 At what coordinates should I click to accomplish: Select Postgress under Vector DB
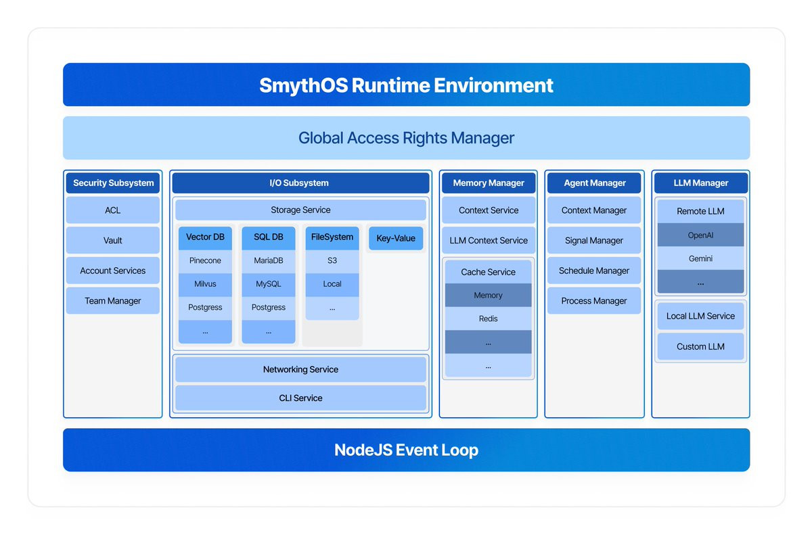(205, 308)
